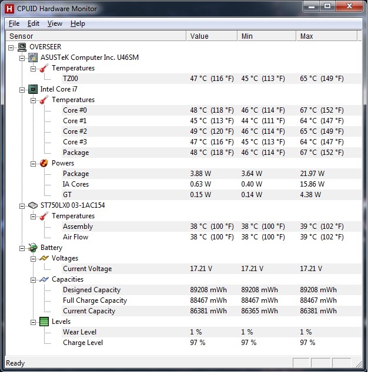Click the thermometer icon under Intel Core i7
The image size is (368, 372).
[44, 100]
